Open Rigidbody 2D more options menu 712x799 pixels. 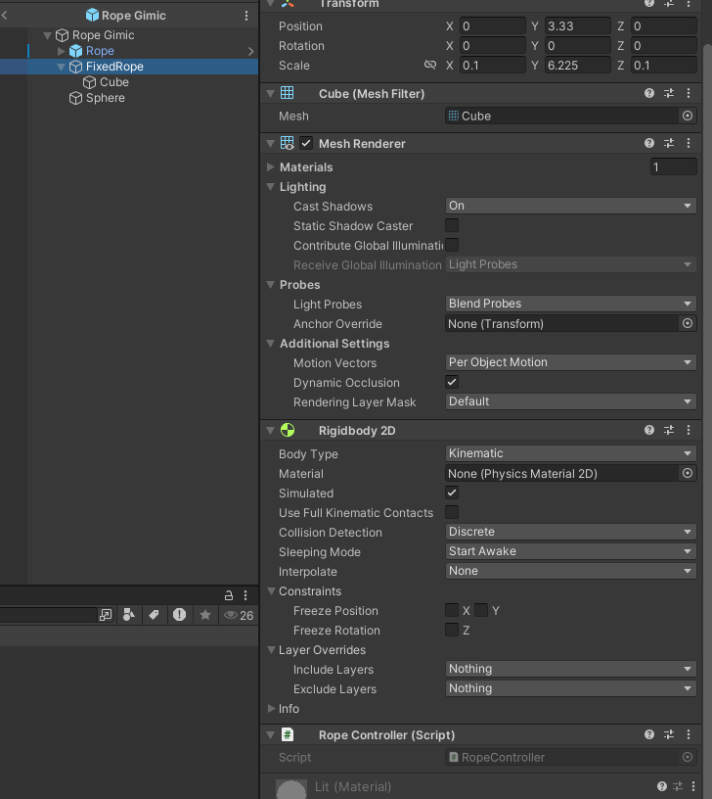[689, 430]
